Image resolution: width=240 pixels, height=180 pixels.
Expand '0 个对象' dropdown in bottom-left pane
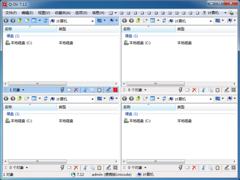[x=27, y=168]
